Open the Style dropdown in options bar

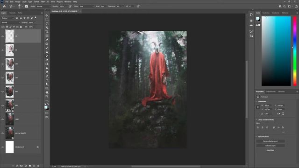[x=87, y=6]
